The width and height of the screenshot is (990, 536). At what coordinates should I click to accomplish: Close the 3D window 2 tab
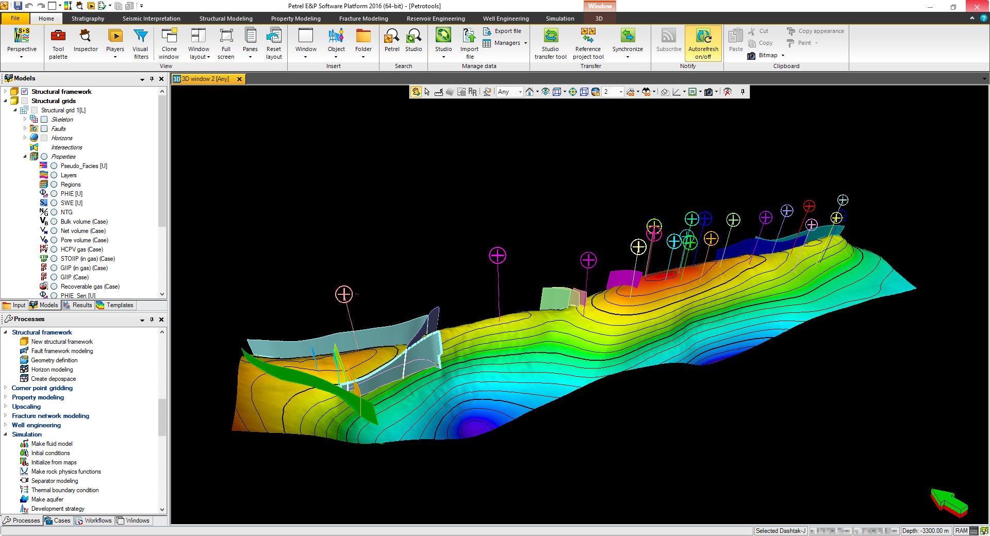[x=239, y=79]
